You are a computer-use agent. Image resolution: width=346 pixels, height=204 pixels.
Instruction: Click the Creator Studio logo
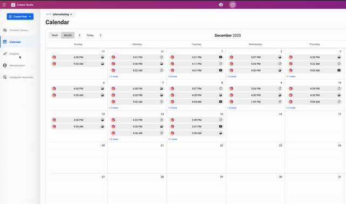13,5
